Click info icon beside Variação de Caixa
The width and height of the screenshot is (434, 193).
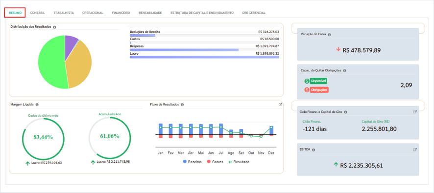329,35
